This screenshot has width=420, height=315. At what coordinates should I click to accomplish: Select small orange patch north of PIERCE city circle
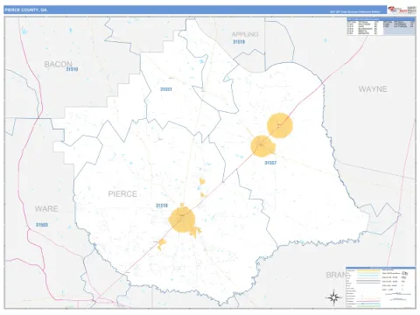click(202, 181)
